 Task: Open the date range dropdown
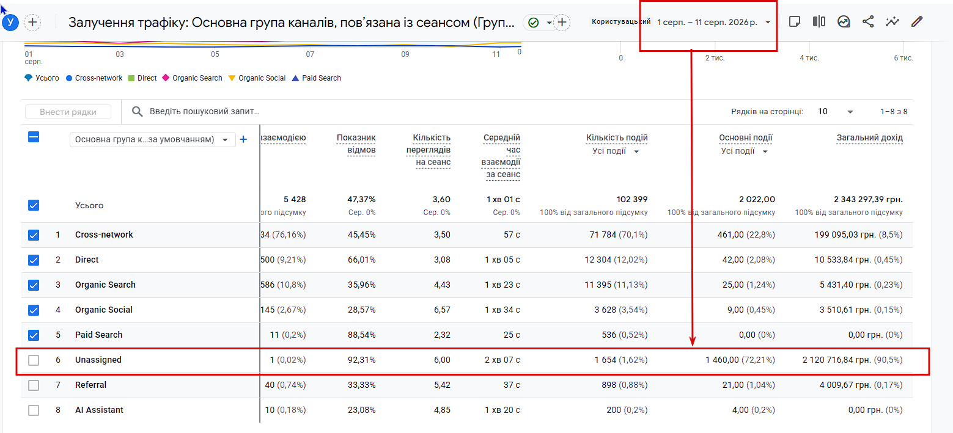pyautogui.click(x=713, y=22)
